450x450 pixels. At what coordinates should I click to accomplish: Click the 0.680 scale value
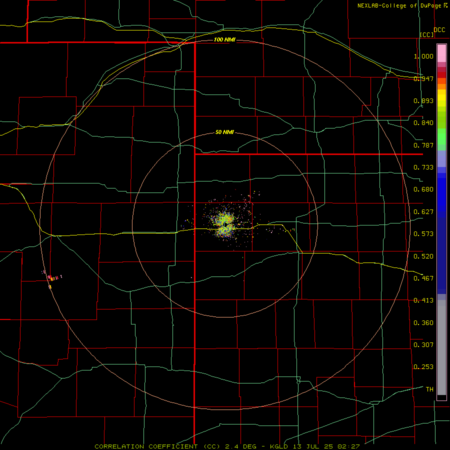tap(423, 189)
